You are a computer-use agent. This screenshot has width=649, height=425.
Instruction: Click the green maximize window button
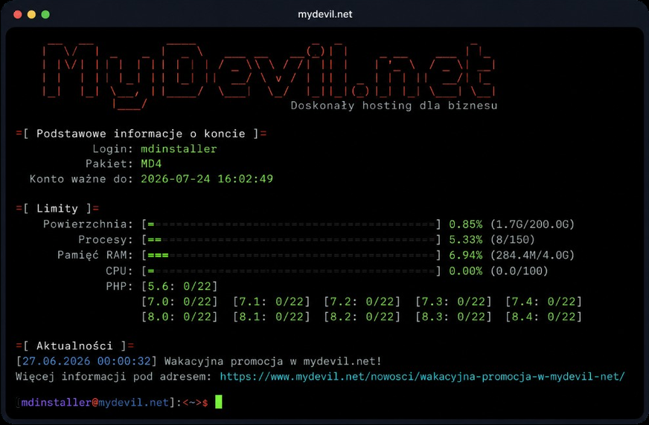[x=45, y=14]
